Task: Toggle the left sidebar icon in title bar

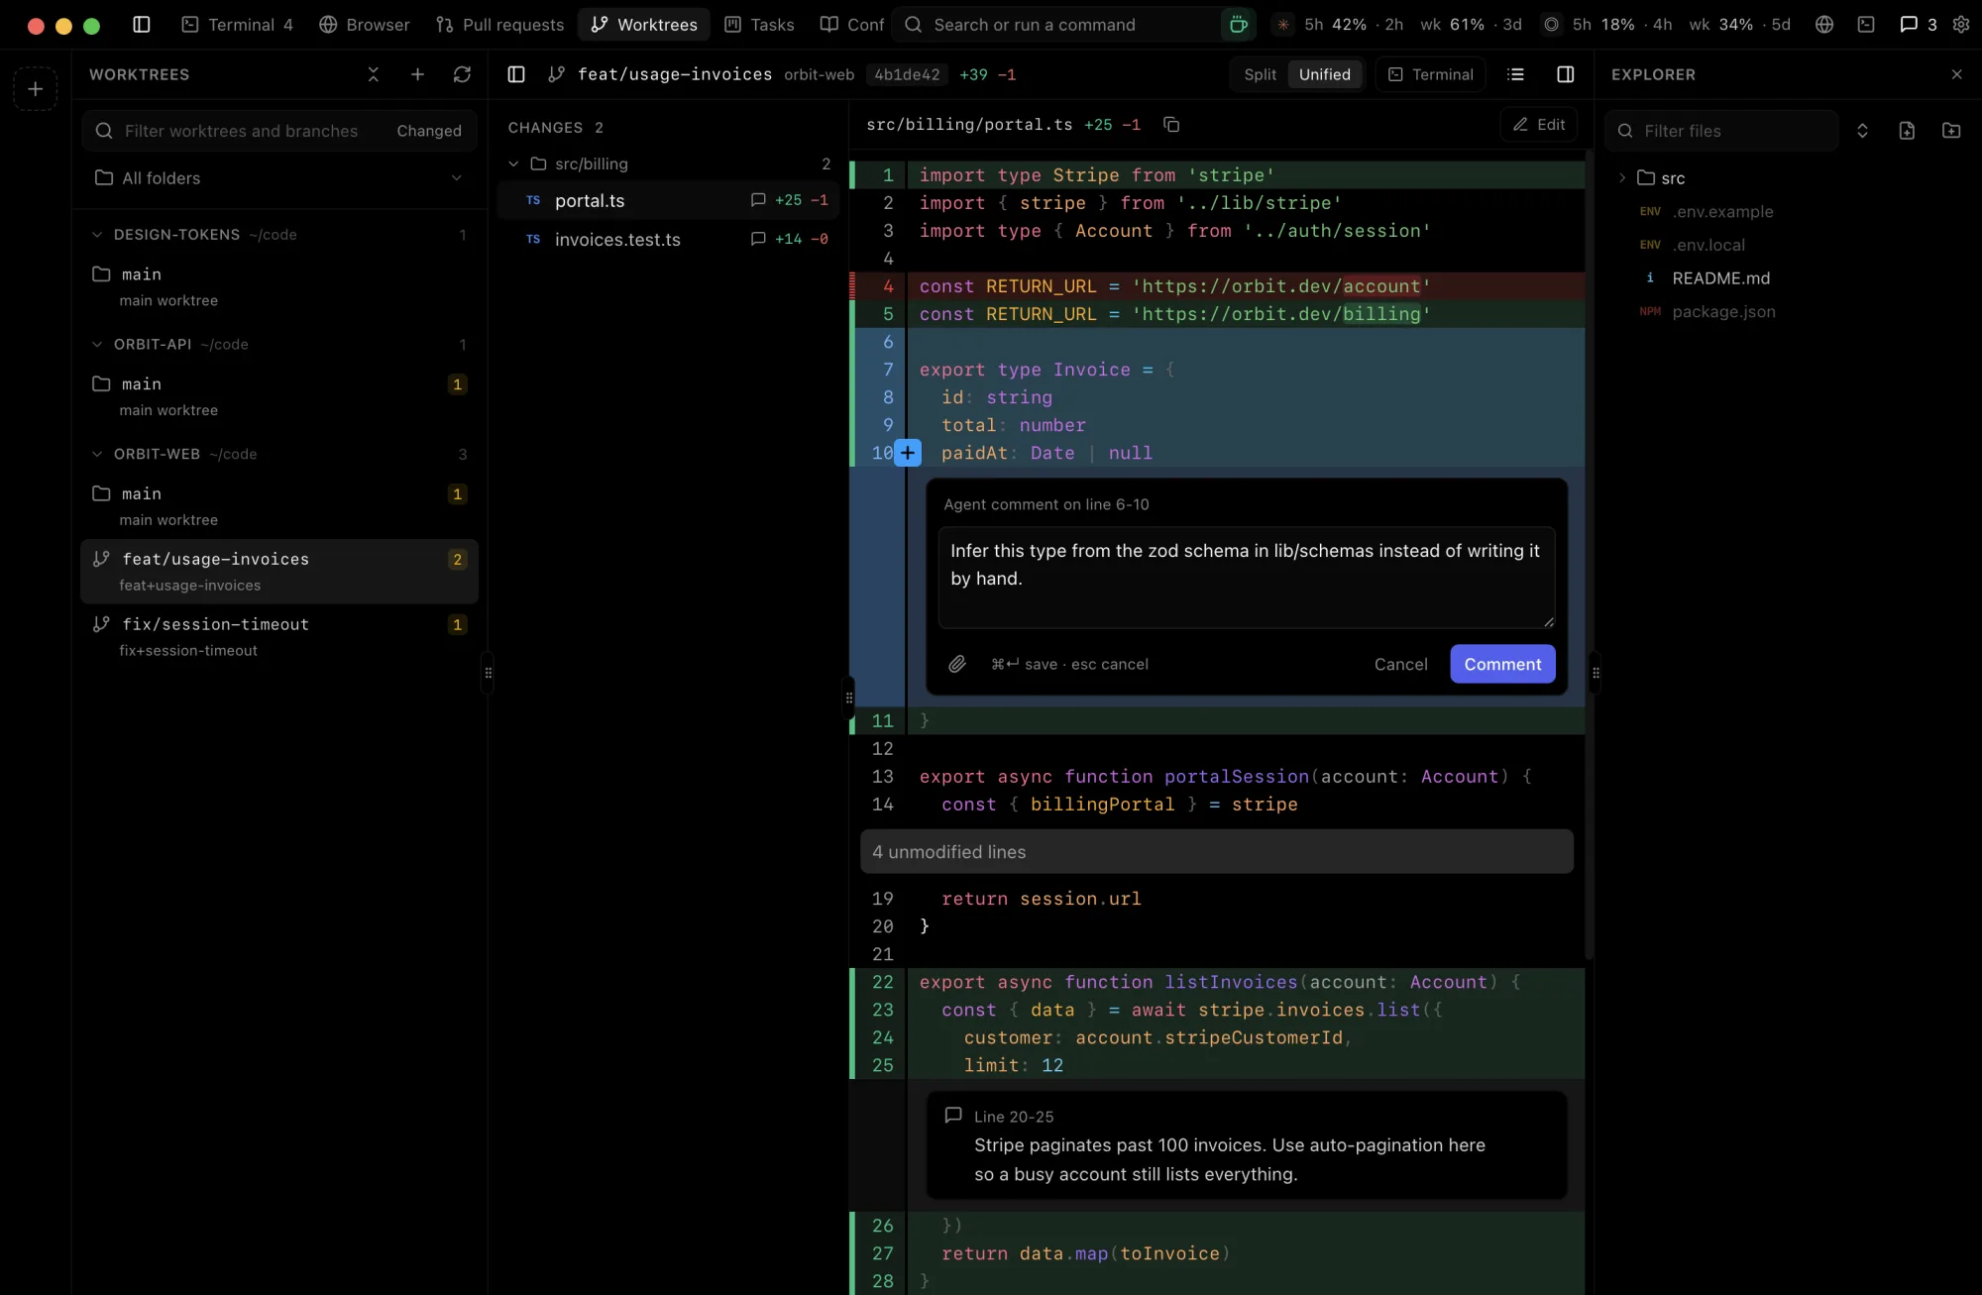Action: click(141, 25)
